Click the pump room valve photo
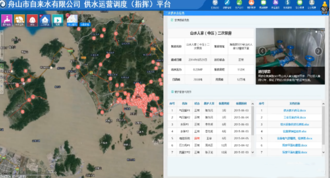 290,56
